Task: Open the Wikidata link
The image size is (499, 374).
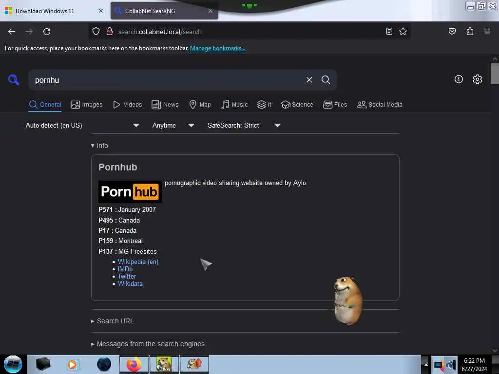Action: [130, 283]
